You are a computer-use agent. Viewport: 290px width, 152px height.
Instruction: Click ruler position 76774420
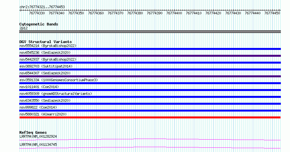[213, 13]
